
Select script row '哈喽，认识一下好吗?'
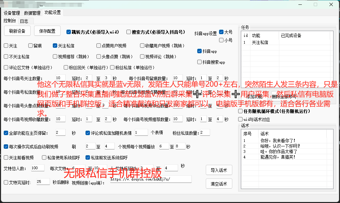[276, 146]
